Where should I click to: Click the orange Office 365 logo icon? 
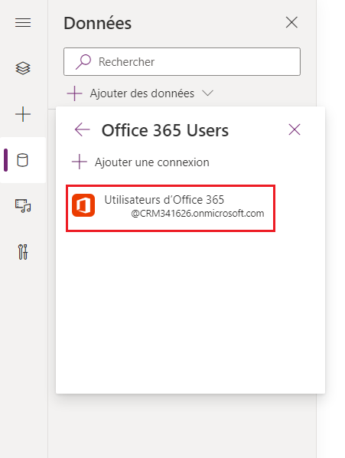(83, 205)
